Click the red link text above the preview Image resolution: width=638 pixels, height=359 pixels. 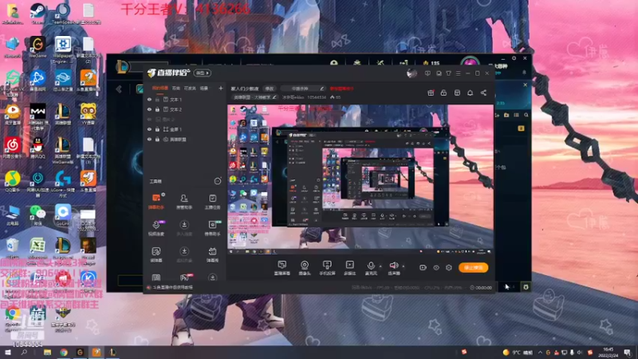342,89
